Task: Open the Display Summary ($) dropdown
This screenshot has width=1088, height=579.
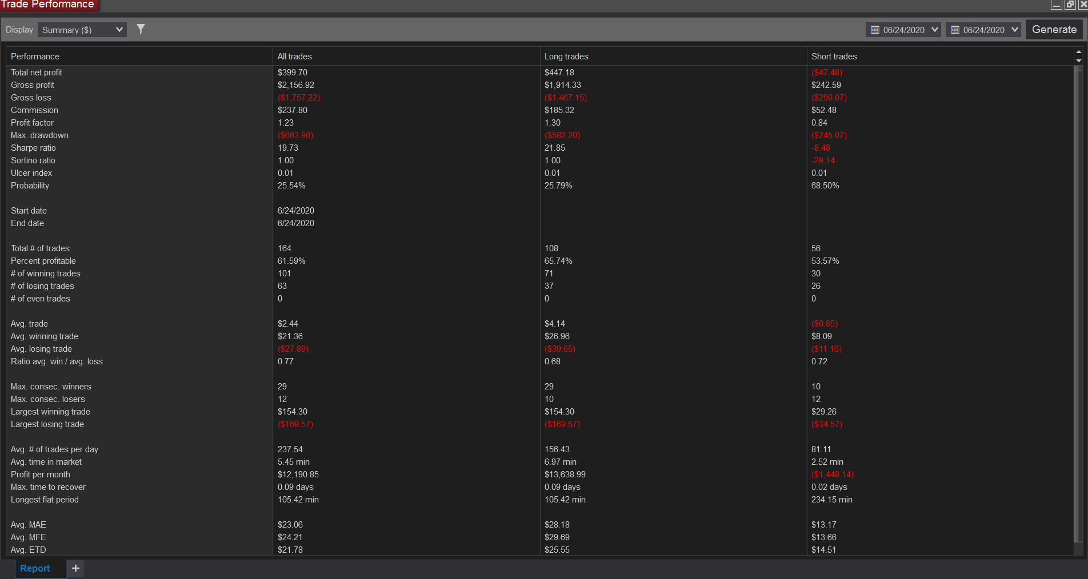Action: (x=82, y=30)
